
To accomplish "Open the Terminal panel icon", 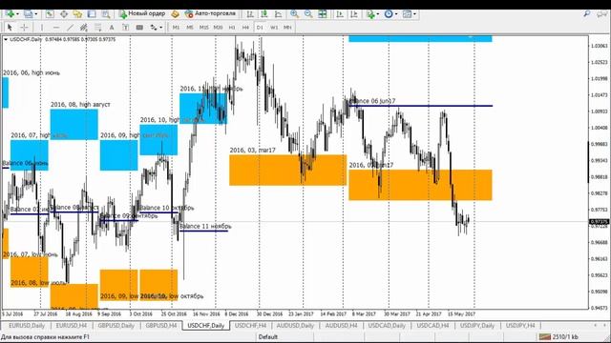I will pyautogui.click(x=92, y=14).
